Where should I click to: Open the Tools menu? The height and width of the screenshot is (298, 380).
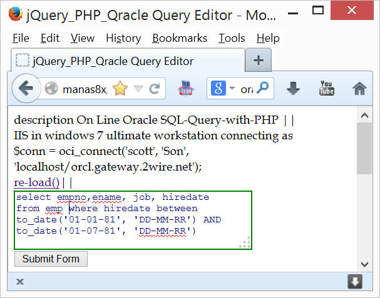click(232, 38)
